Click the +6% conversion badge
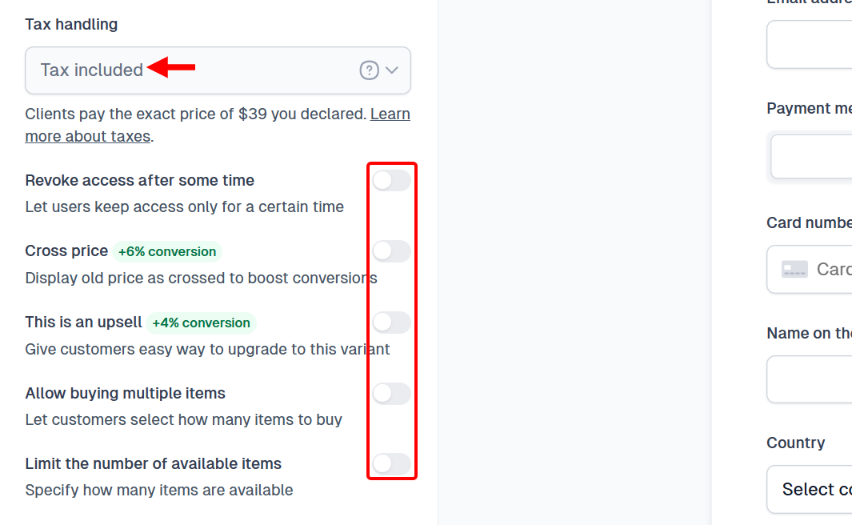 [x=166, y=251]
